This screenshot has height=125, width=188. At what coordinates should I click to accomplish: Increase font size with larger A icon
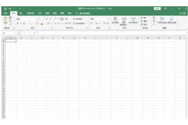[x=47, y=19]
